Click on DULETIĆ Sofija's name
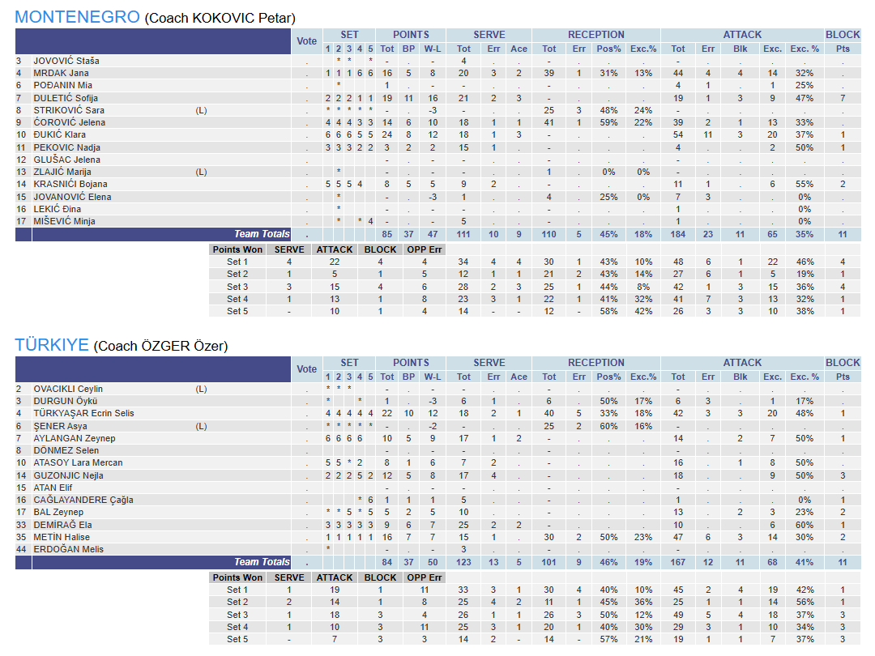The image size is (875, 656). 65,98
